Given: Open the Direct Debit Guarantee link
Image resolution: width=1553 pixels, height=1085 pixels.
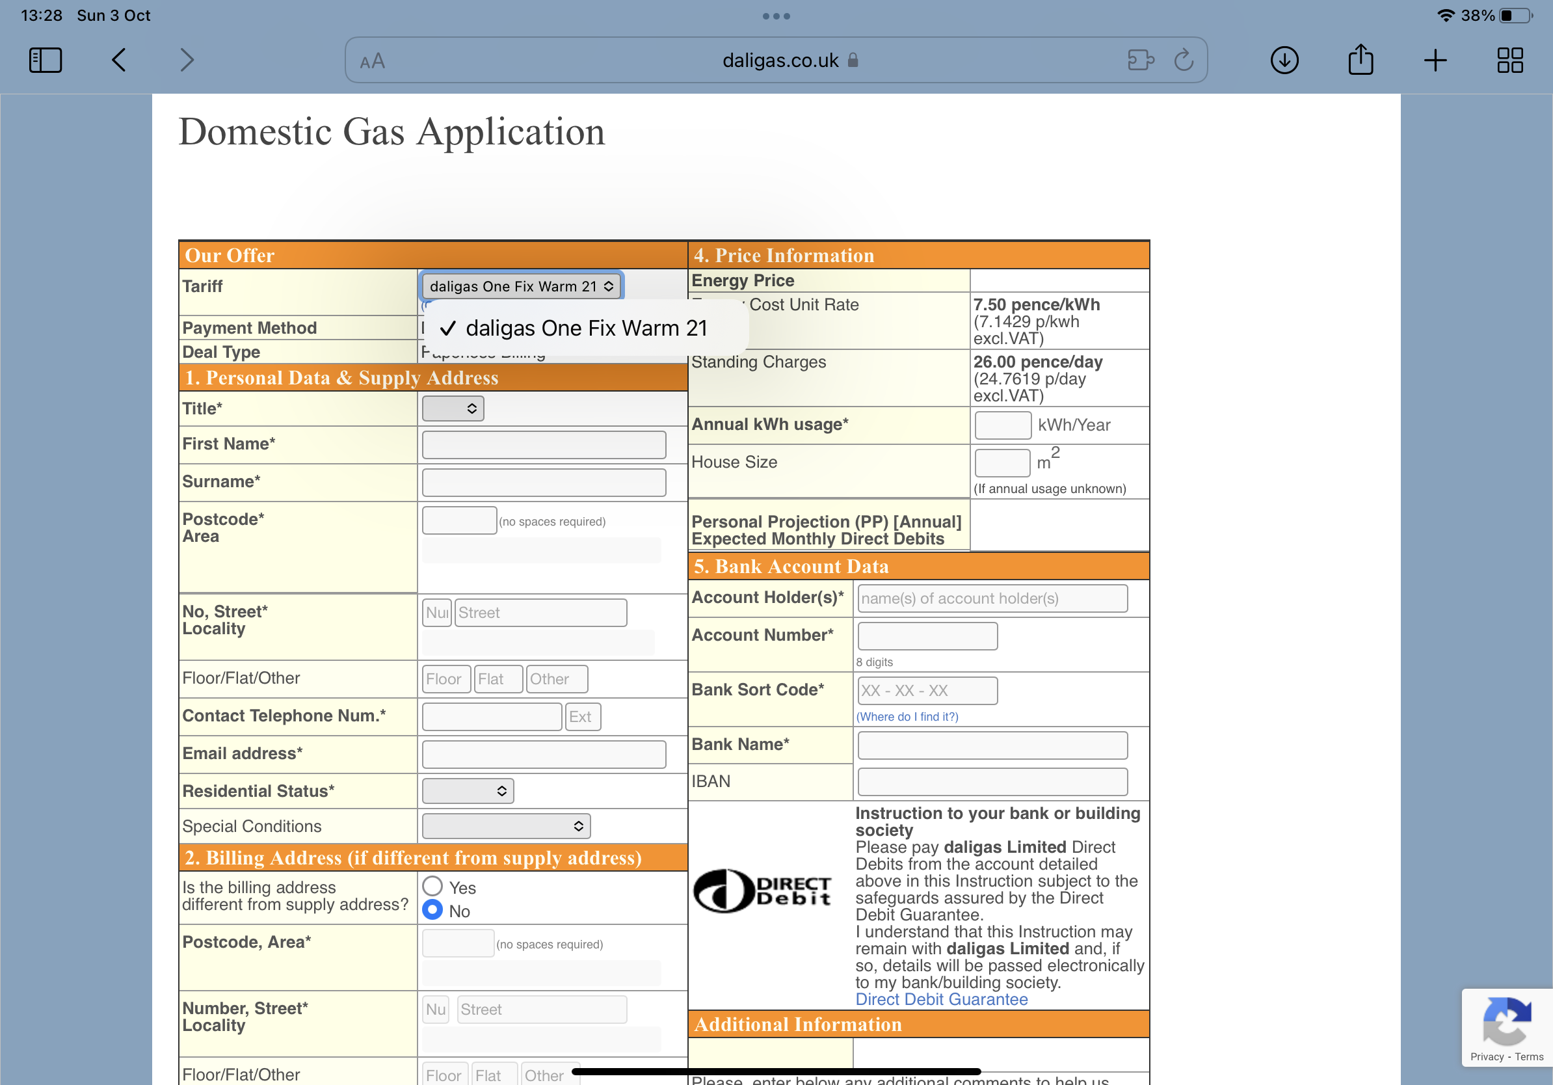Looking at the screenshot, I should pos(941,999).
